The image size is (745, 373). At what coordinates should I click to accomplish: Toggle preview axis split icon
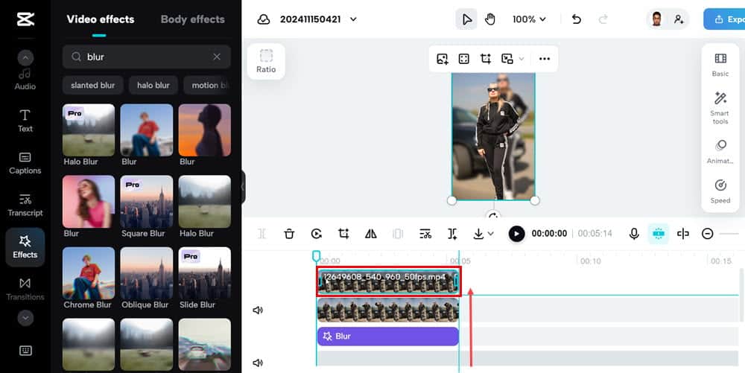[682, 234]
